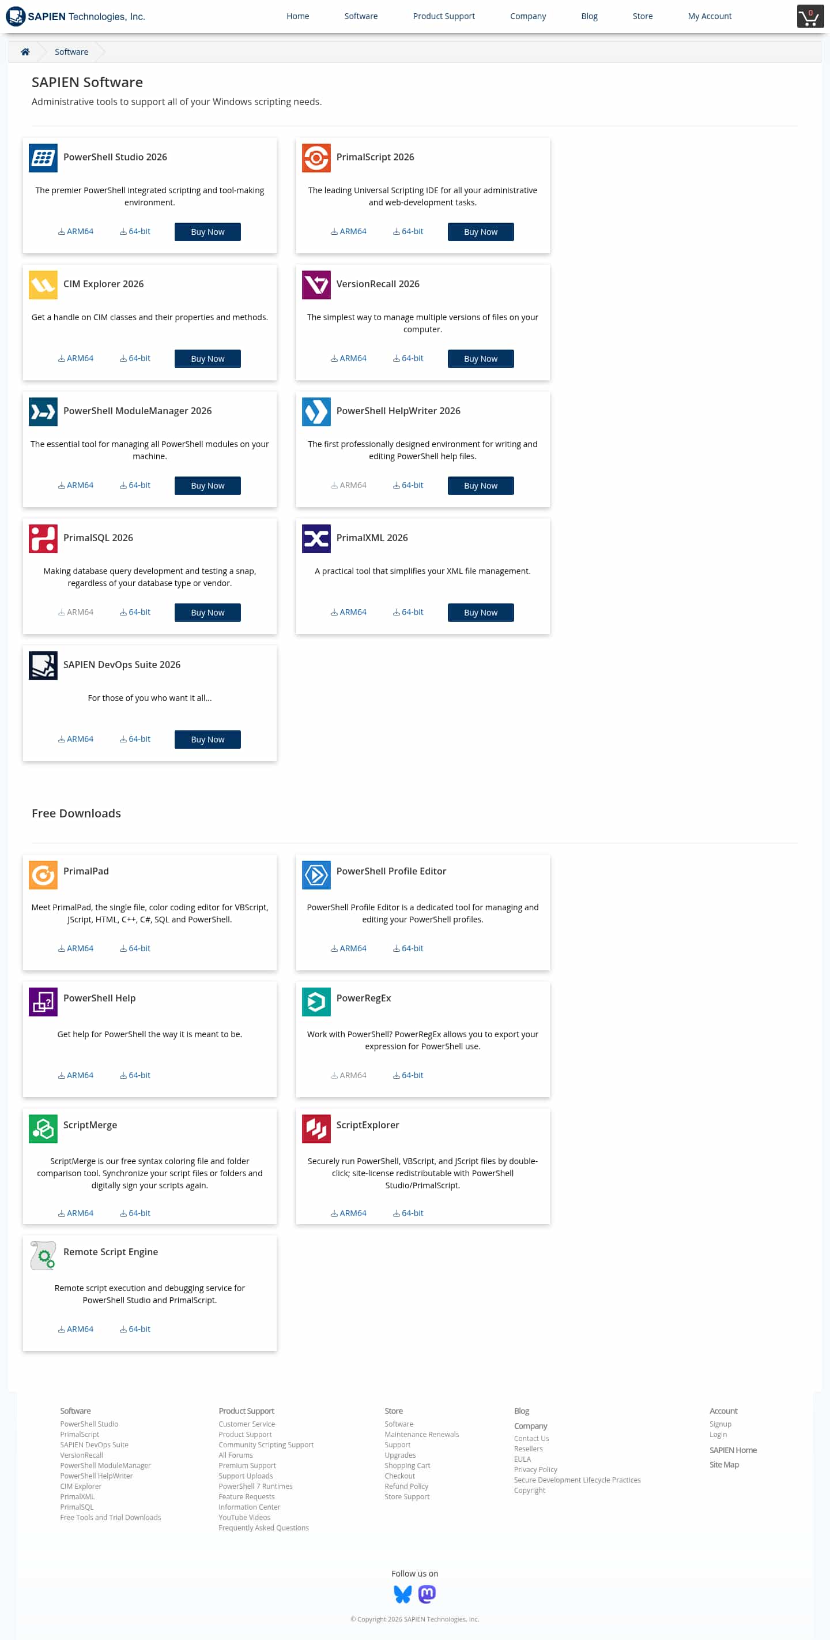This screenshot has height=1640, width=830.
Task: Click the PowerRegEx icon
Action: [316, 1001]
